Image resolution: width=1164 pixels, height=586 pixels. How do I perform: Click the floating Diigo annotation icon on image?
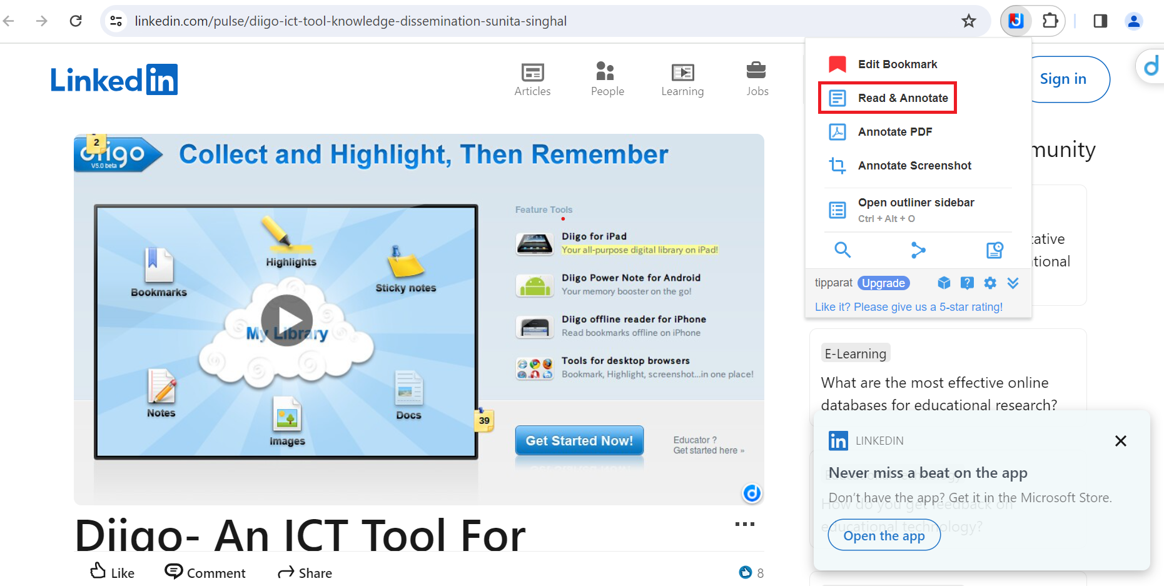tap(752, 493)
